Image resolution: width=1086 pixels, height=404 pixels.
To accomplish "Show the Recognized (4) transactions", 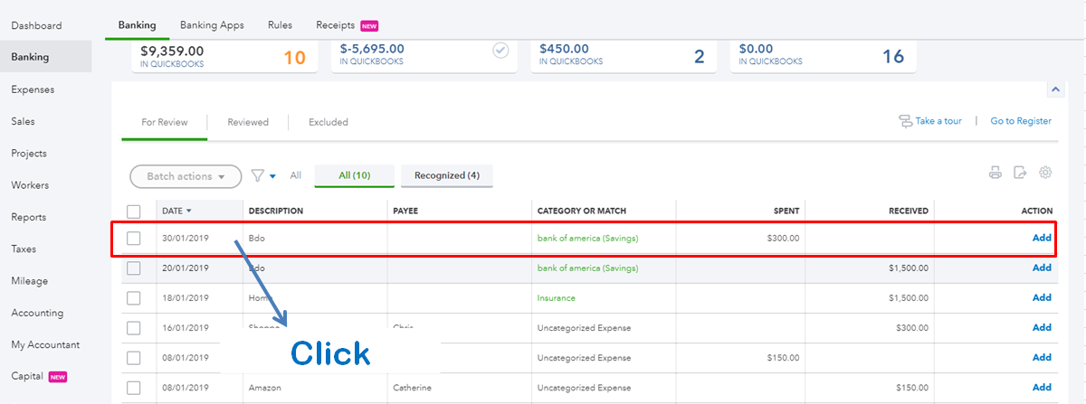I will coord(446,175).
